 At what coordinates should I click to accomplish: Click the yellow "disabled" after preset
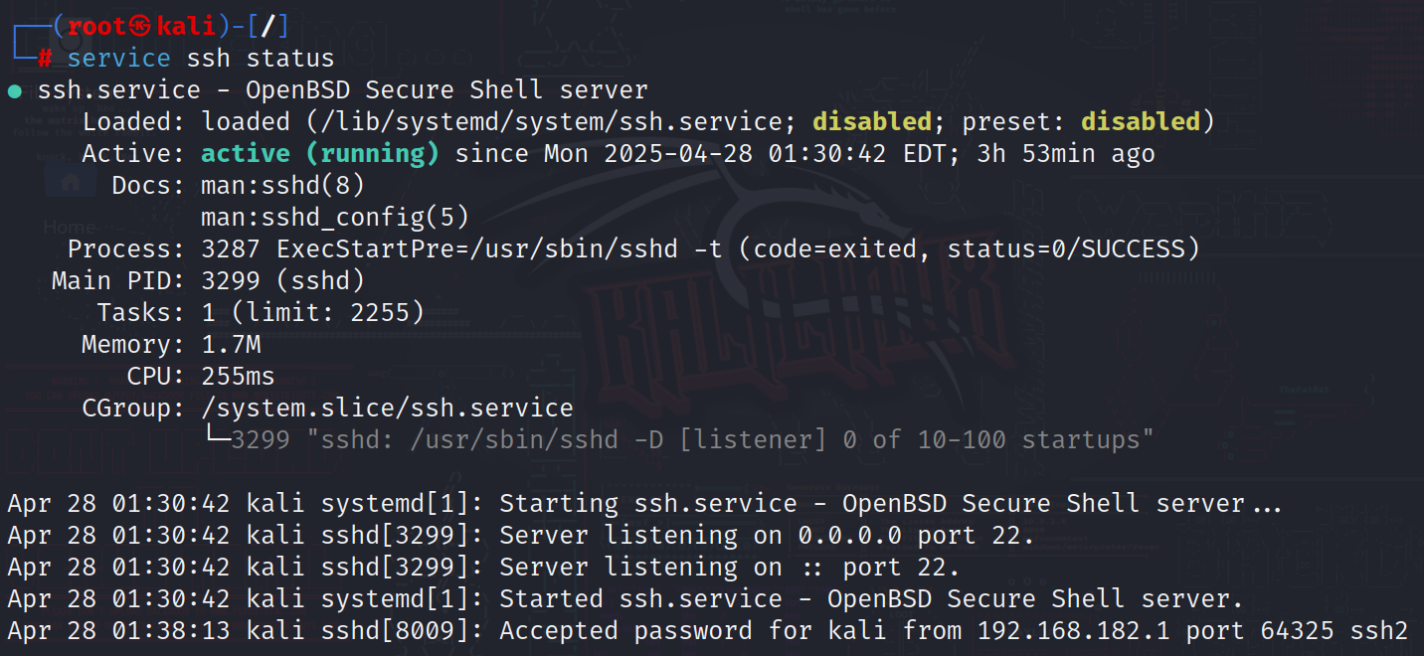(1141, 122)
